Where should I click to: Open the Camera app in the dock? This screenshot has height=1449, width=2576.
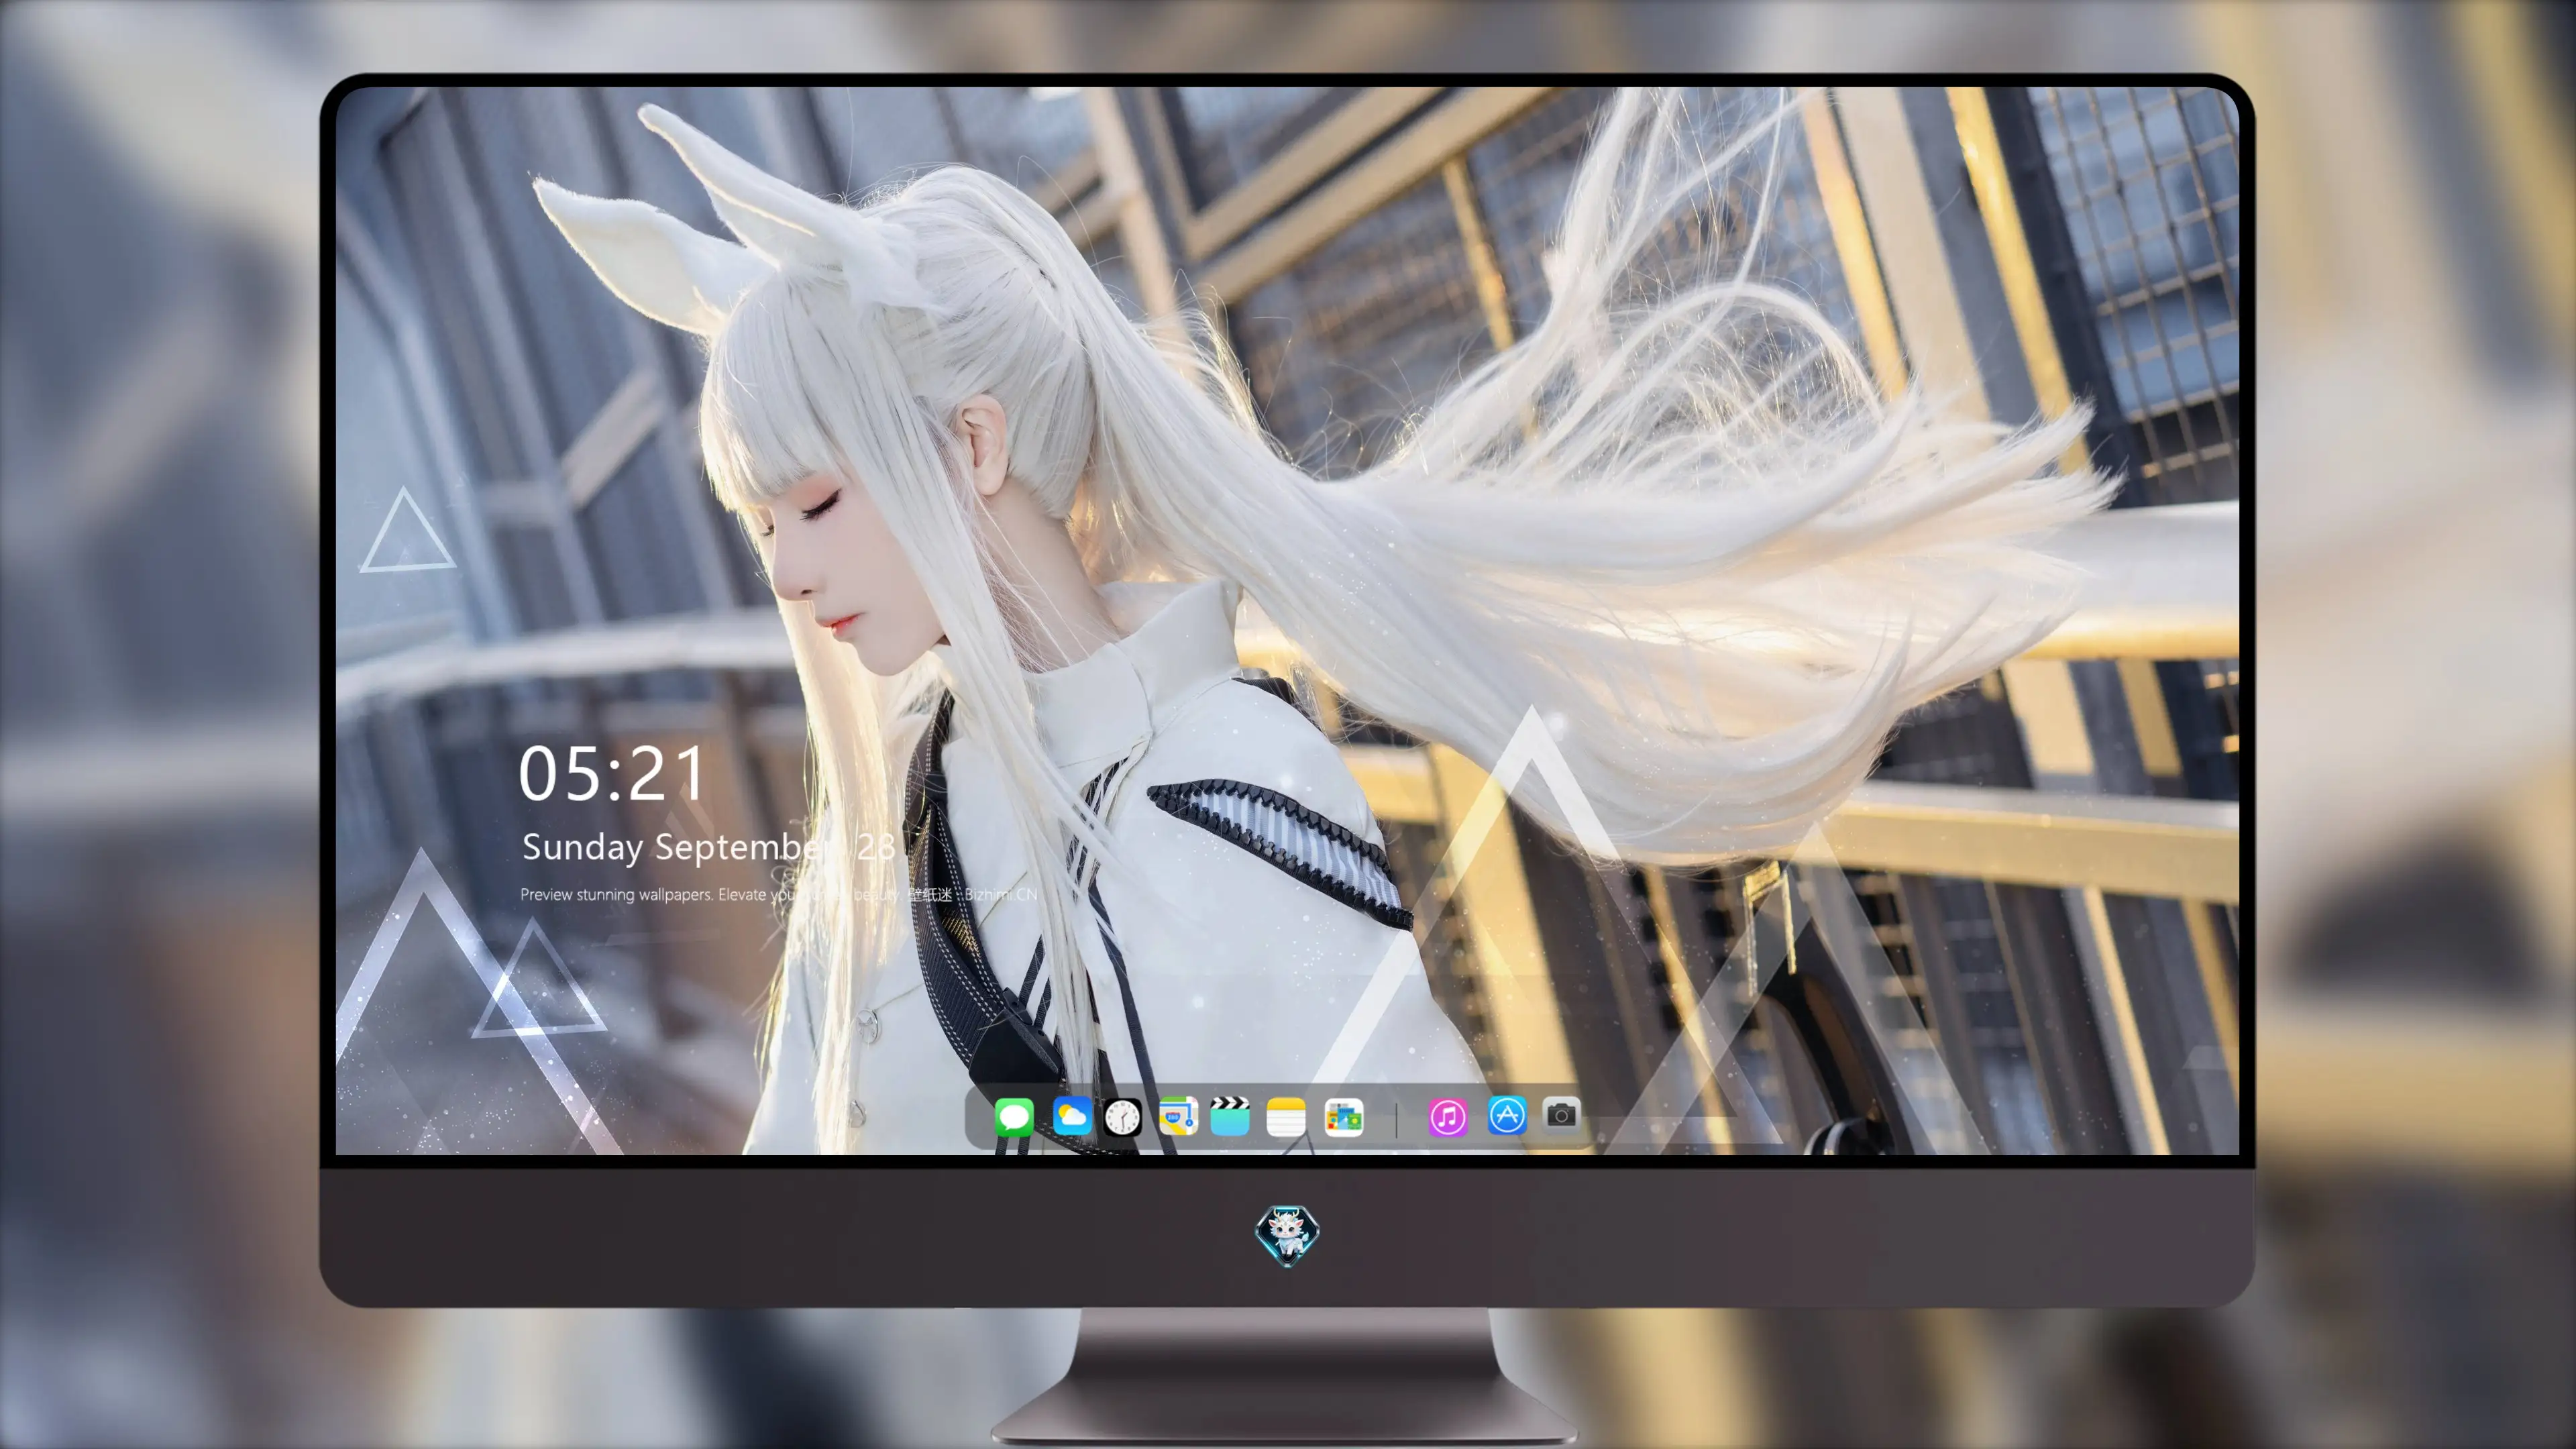pyautogui.click(x=1561, y=1114)
